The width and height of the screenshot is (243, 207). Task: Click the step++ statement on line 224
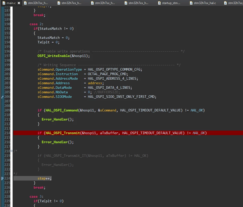click(44, 178)
